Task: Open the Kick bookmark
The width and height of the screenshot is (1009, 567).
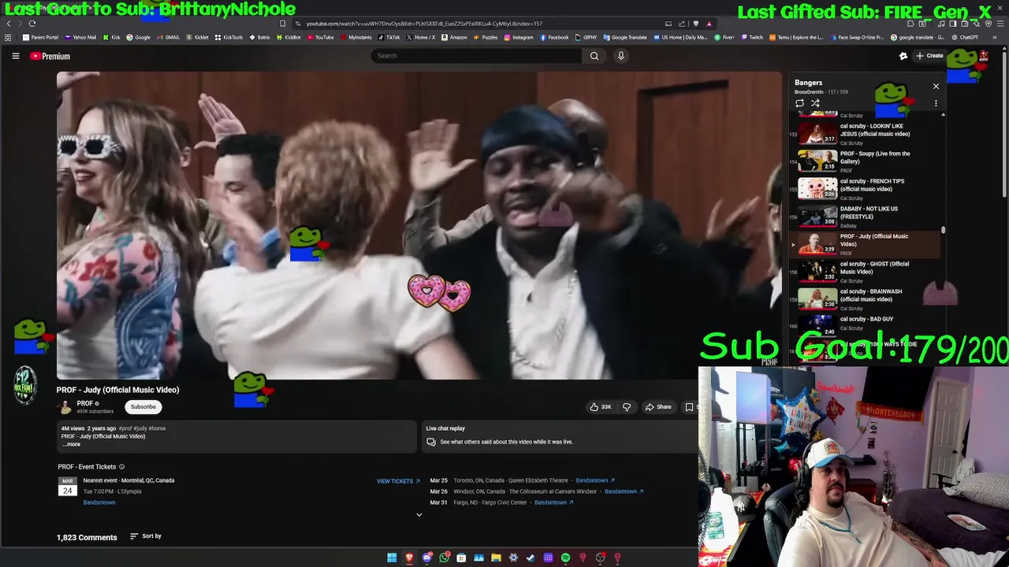Action: (111, 37)
